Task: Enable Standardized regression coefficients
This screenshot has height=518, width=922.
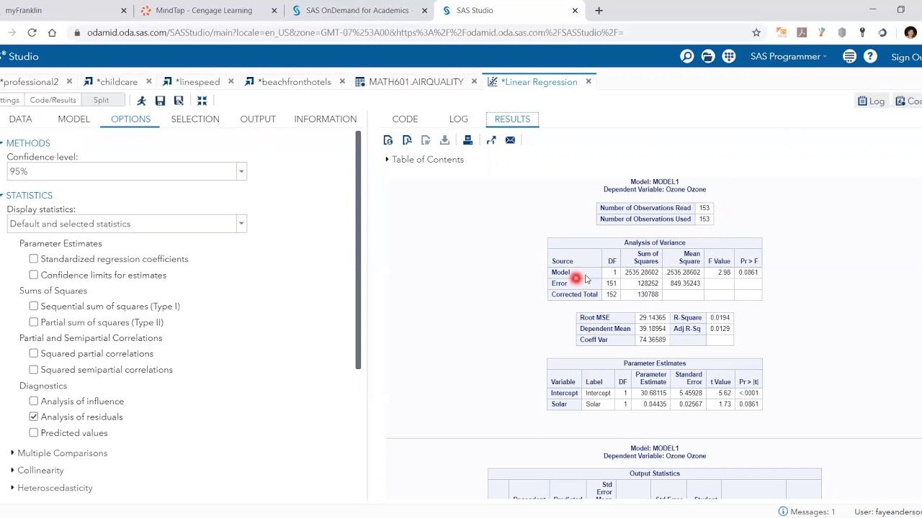Action: pyautogui.click(x=34, y=259)
